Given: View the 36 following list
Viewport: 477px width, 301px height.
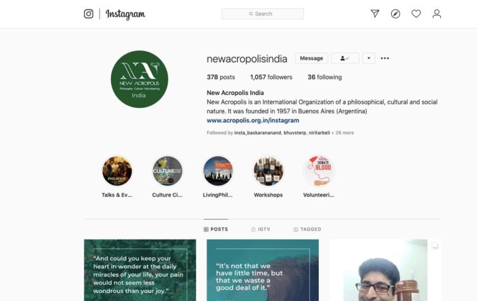Looking at the screenshot, I should pos(324,77).
